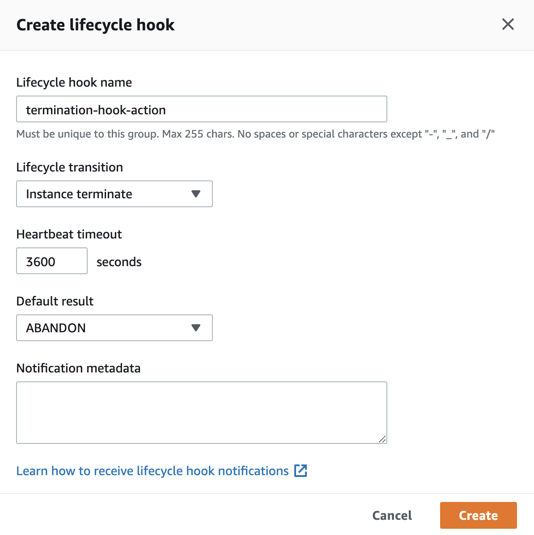
Task: Click the Heartbeat timeout label
Action: tap(69, 234)
